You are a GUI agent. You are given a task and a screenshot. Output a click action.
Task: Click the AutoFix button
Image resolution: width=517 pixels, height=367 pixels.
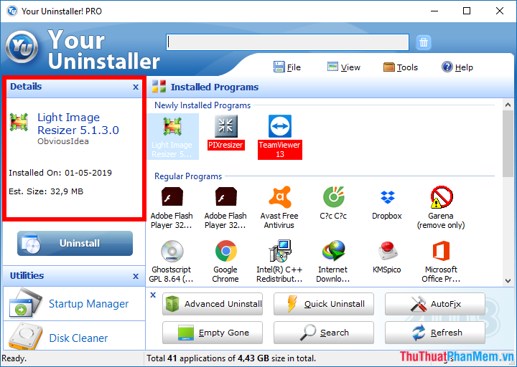(435, 304)
